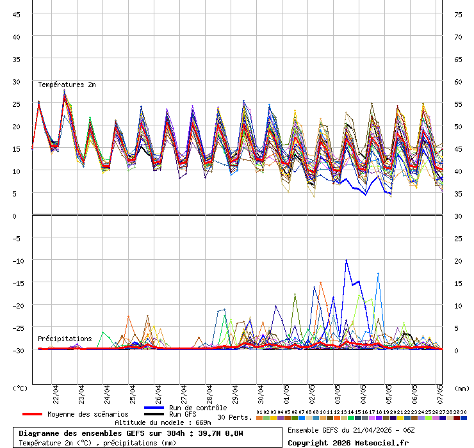Image resolution: width=474 pixels, height=448 pixels.
Task: Click the Altitude du modele 669m text
Action: (x=163, y=422)
